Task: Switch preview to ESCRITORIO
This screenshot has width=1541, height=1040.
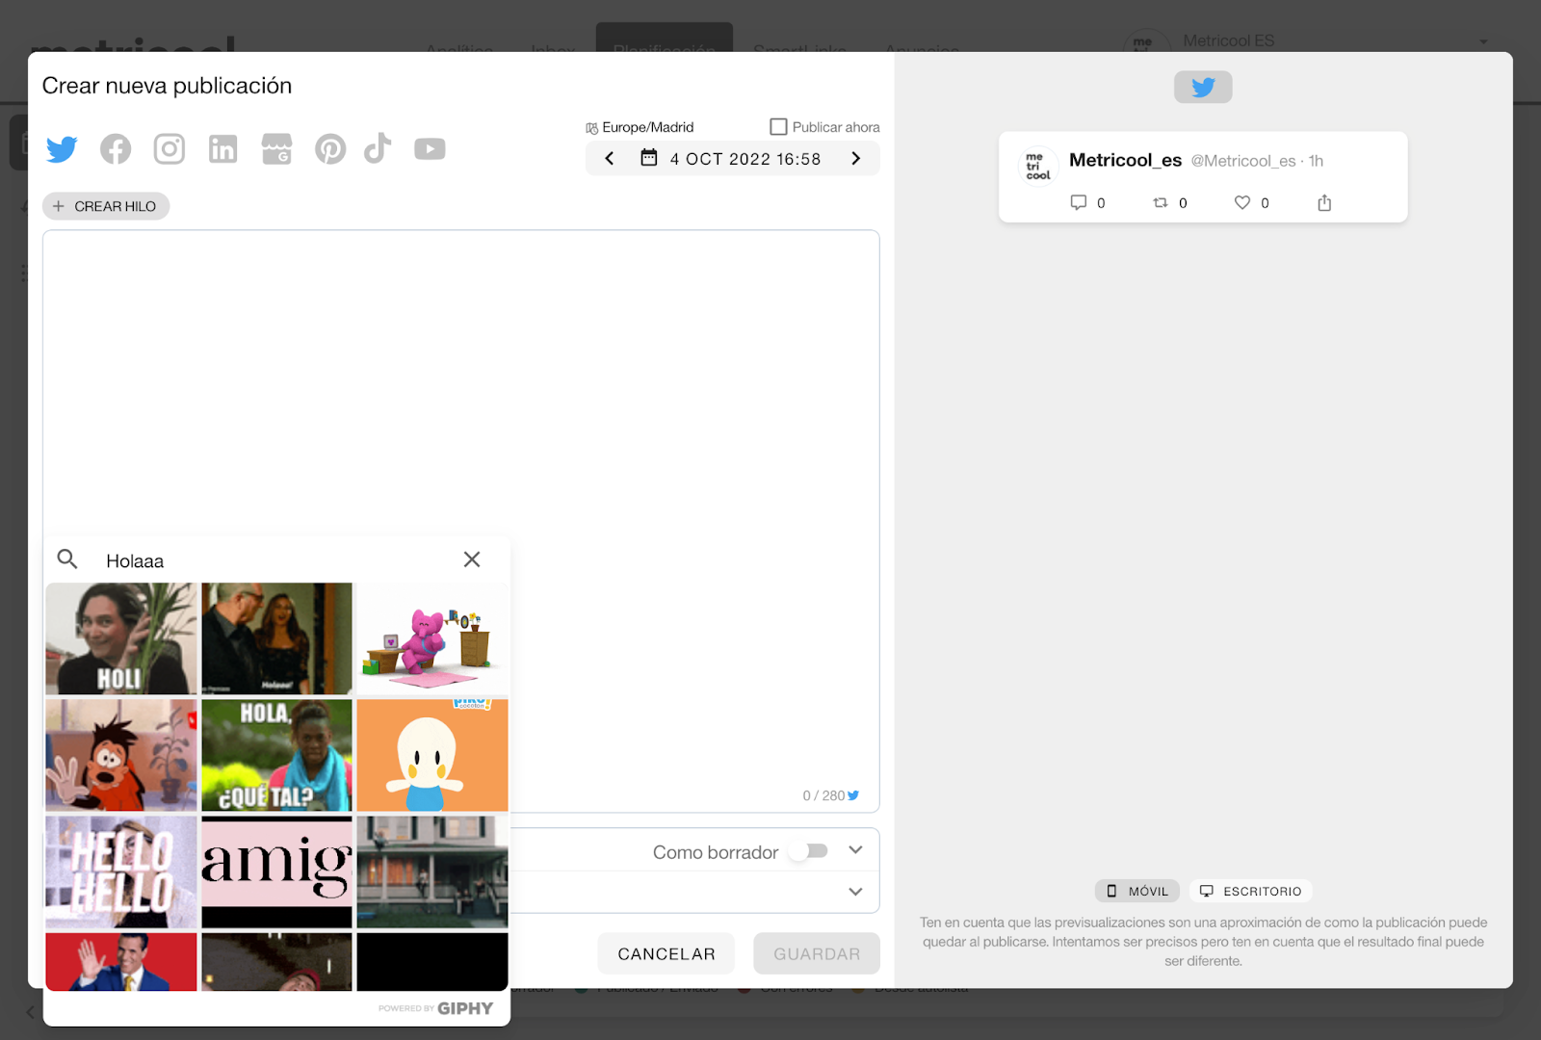Action: pos(1251,891)
